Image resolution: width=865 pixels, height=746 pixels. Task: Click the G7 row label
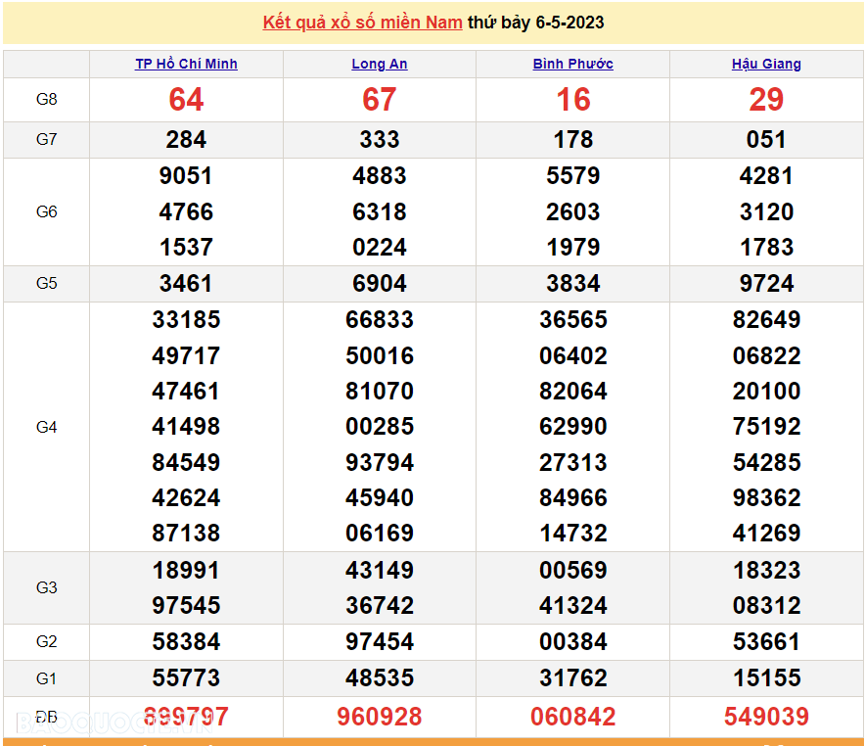click(x=45, y=139)
